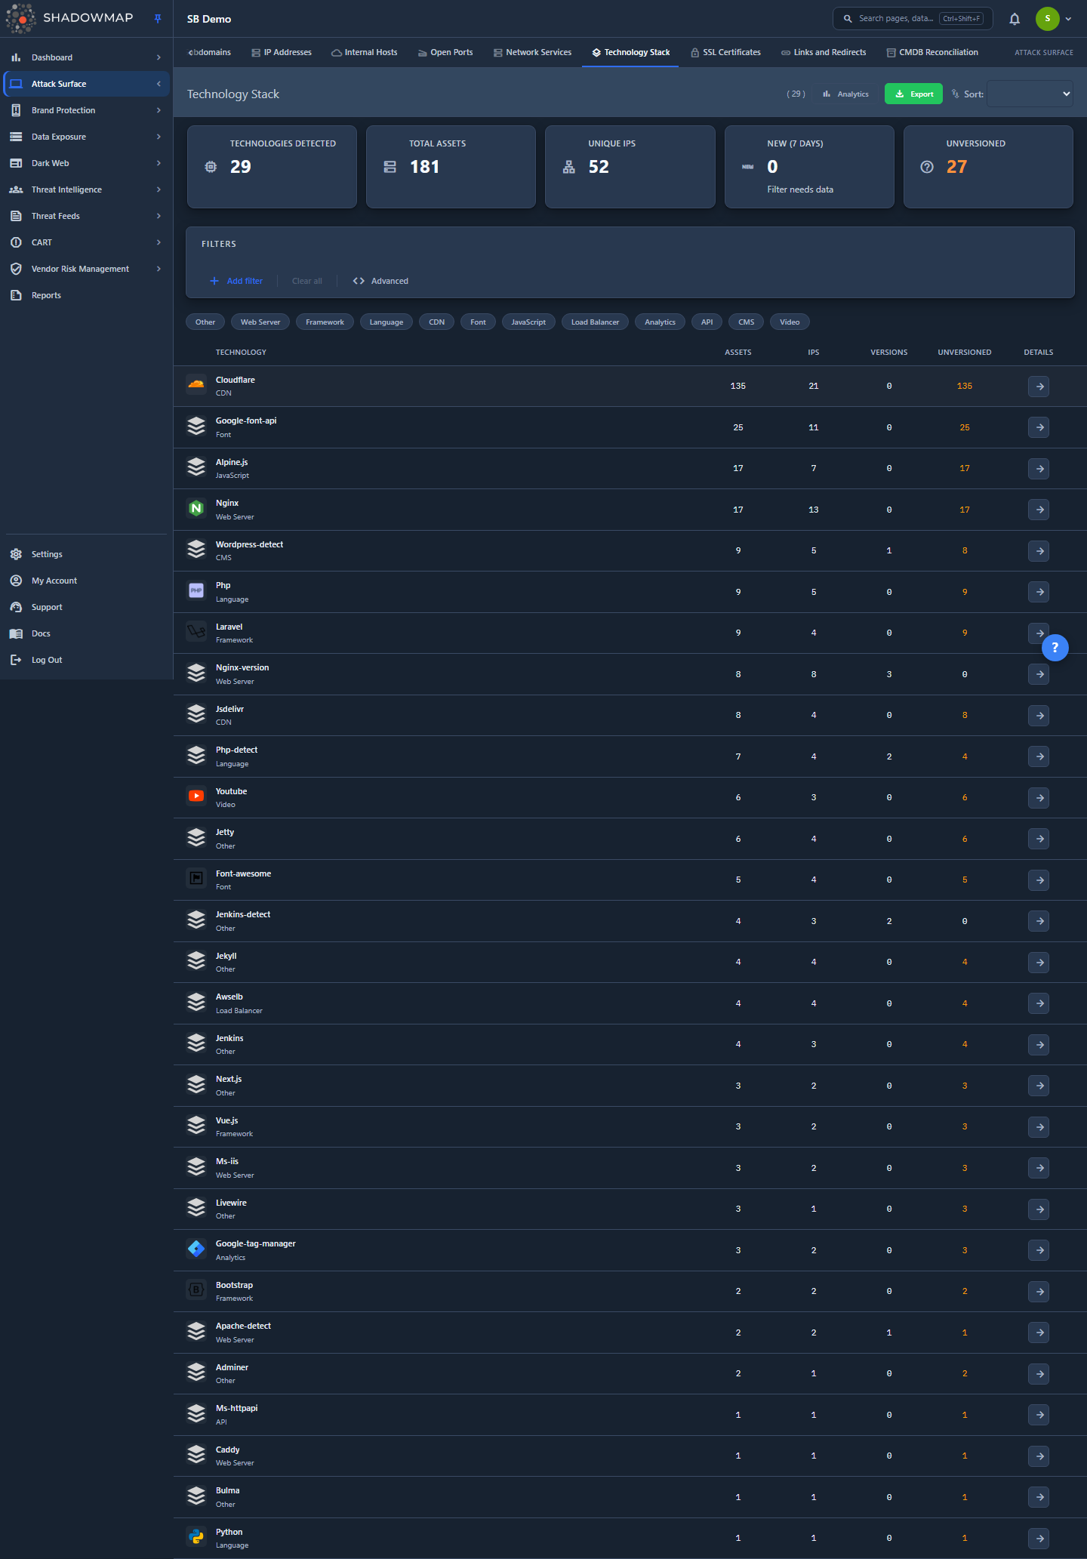The height and width of the screenshot is (1559, 1087).
Task: Switch to the Network Services tab
Action: point(532,53)
